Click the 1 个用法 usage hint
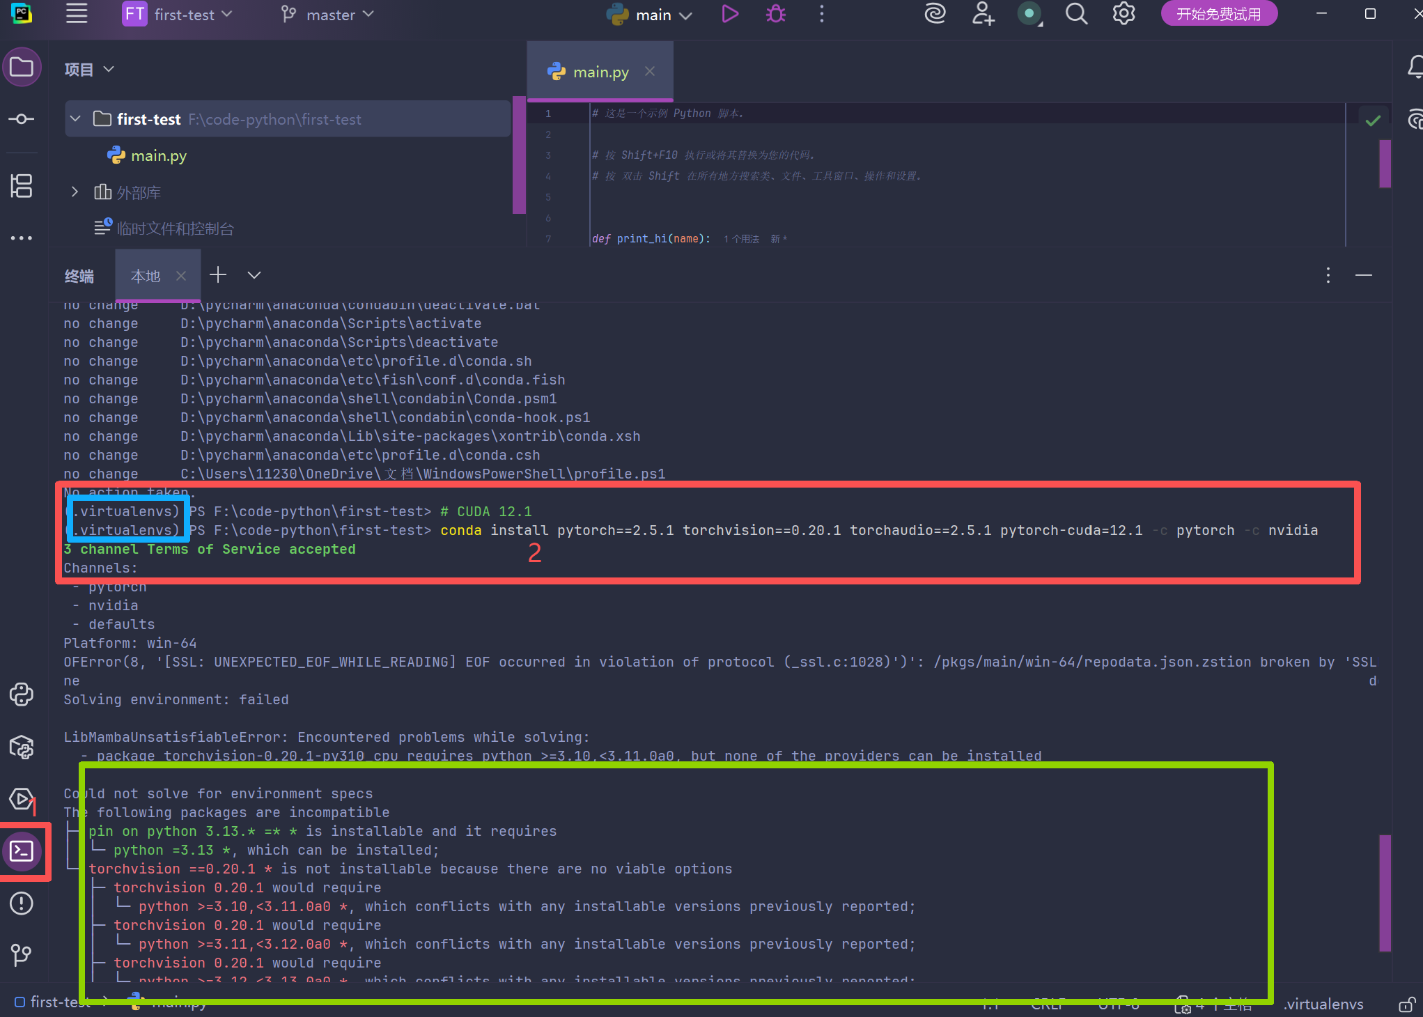Image resolution: width=1423 pixels, height=1017 pixels. tap(741, 239)
